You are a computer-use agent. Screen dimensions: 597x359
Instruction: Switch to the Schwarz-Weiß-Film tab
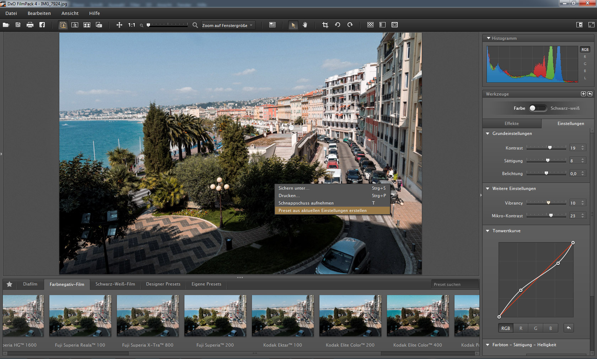click(115, 284)
